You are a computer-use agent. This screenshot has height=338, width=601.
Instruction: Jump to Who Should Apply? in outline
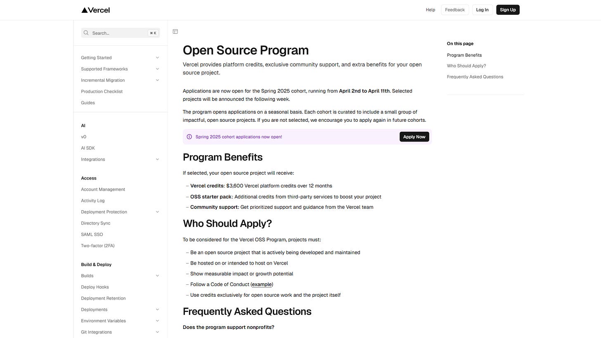pyautogui.click(x=466, y=66)
